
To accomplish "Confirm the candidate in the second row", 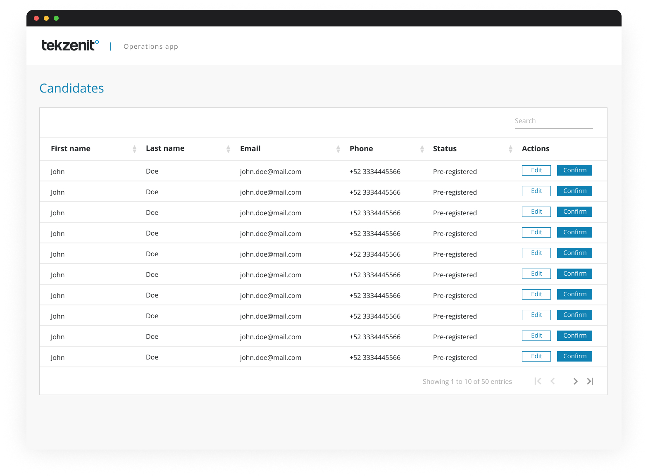I will 574,191.
